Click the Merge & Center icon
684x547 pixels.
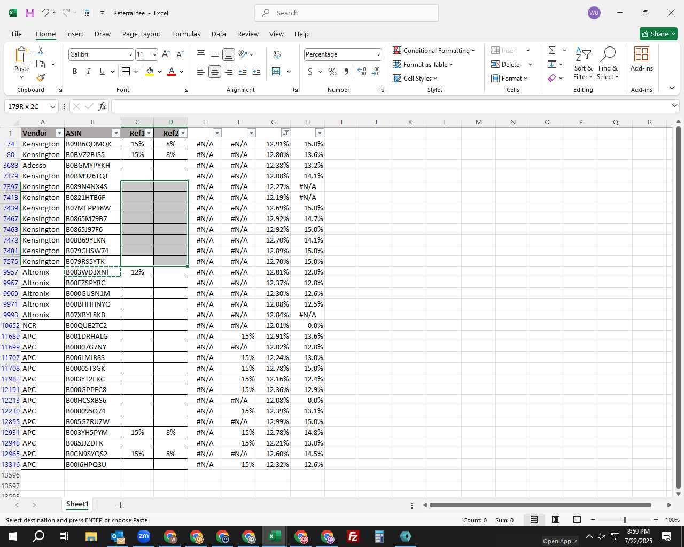[276, 72]
